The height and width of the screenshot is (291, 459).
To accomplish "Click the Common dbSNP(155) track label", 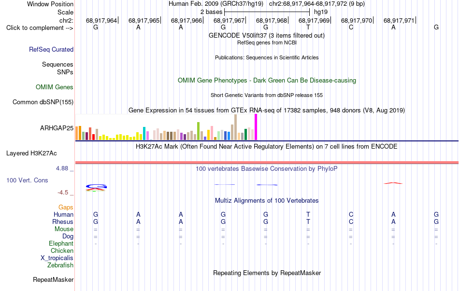I will (43, 102).
